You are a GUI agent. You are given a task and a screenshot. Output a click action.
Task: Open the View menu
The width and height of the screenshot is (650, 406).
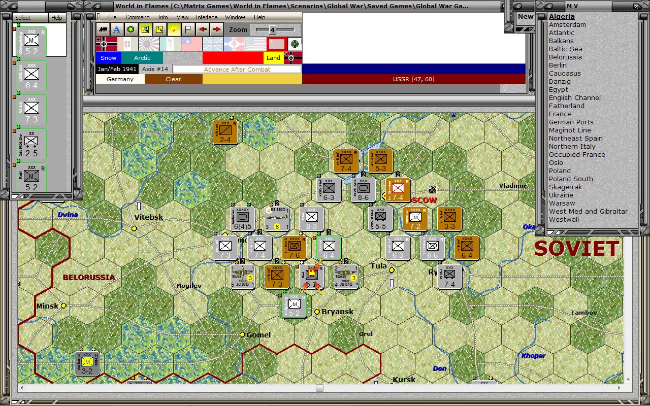click(x=182, y=17)
